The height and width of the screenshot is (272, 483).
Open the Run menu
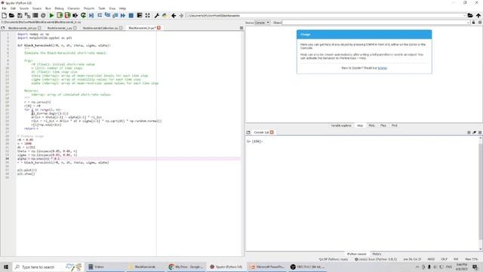click(48, 8)
